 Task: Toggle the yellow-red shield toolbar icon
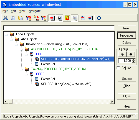click(x=67, y=18)
